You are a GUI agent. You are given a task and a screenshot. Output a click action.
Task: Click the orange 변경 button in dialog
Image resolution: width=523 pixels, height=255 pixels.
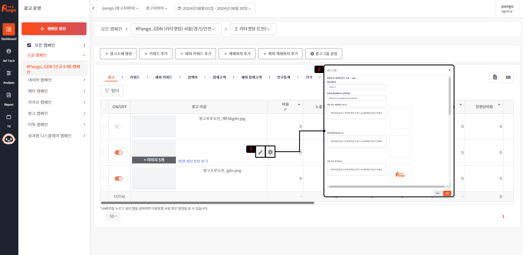coord(447,193)
